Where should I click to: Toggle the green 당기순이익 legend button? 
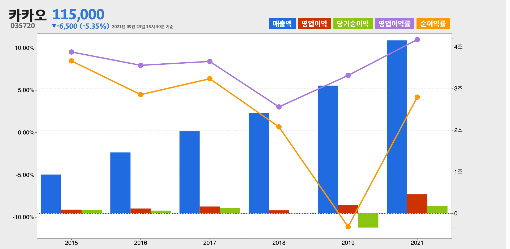[353, 24]
